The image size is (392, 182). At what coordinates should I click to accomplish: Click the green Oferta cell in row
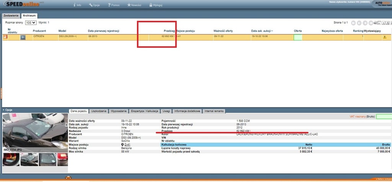click(297, 37)
